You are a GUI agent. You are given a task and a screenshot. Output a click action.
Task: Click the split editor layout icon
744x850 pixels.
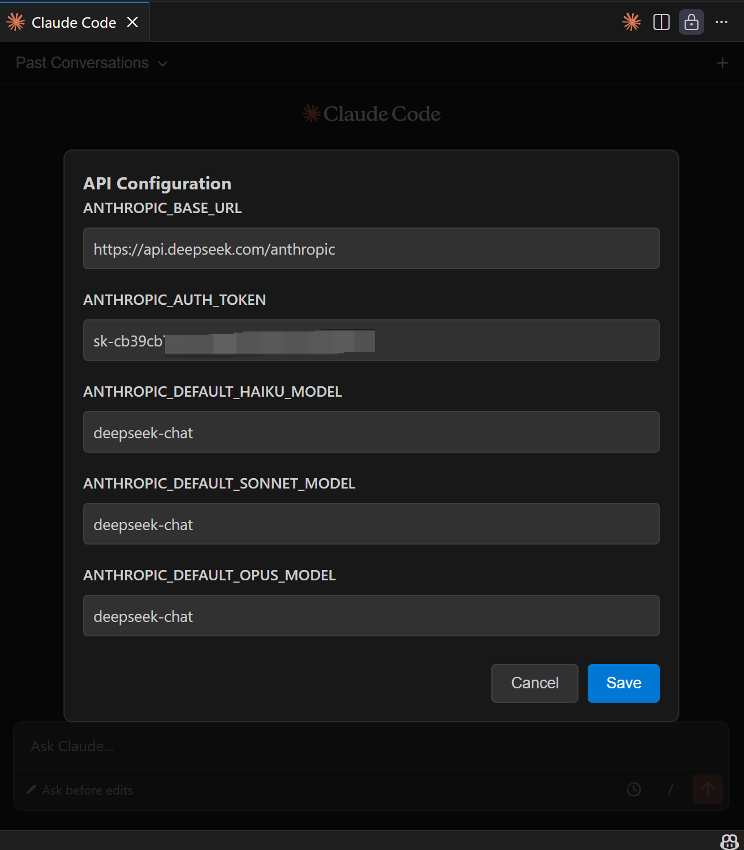[x=661, y=23]
